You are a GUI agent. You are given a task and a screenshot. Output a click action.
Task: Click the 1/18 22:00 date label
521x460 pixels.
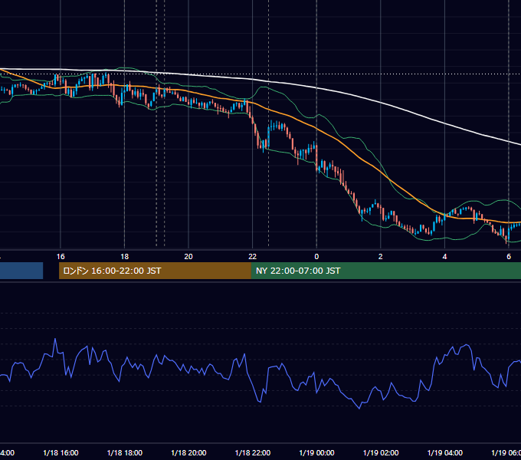coord(253,452)
